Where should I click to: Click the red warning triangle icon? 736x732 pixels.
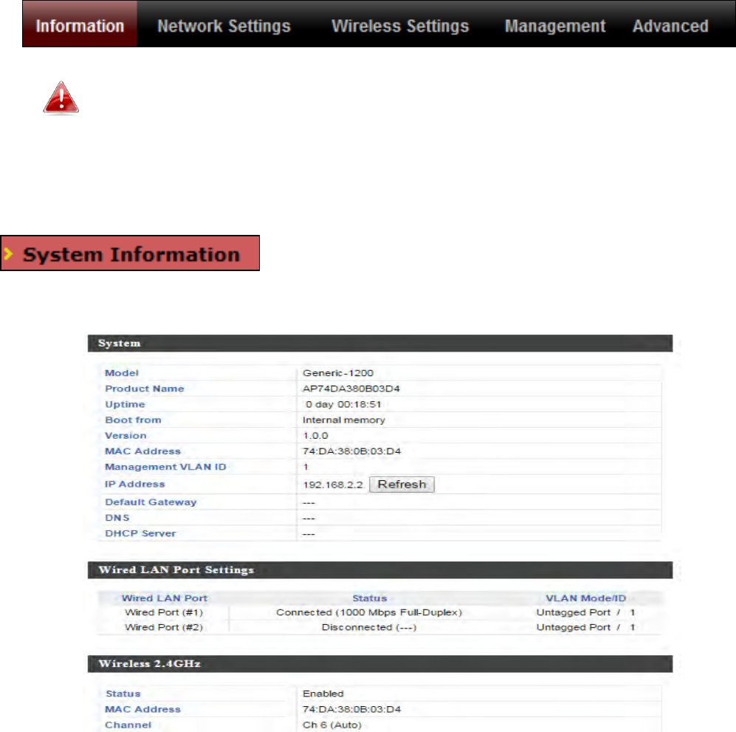coord(61,98)
